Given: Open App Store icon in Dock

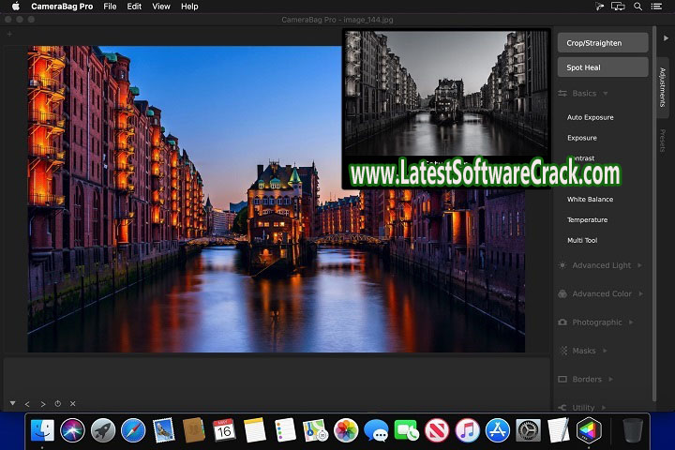Looking at the screenshot, I should [497, 429].
